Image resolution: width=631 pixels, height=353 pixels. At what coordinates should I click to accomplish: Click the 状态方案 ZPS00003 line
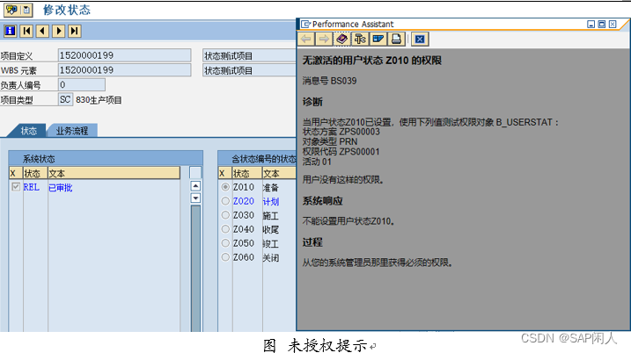point(341,132)
